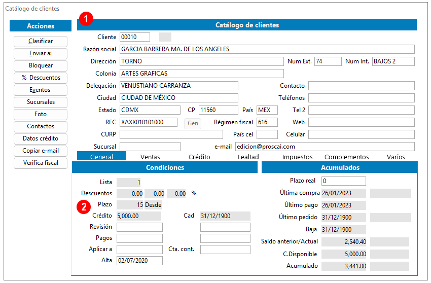The height and width of the screenshot is (283, 431).
Task: Switch to the General tab
Action: coord(102,157)
